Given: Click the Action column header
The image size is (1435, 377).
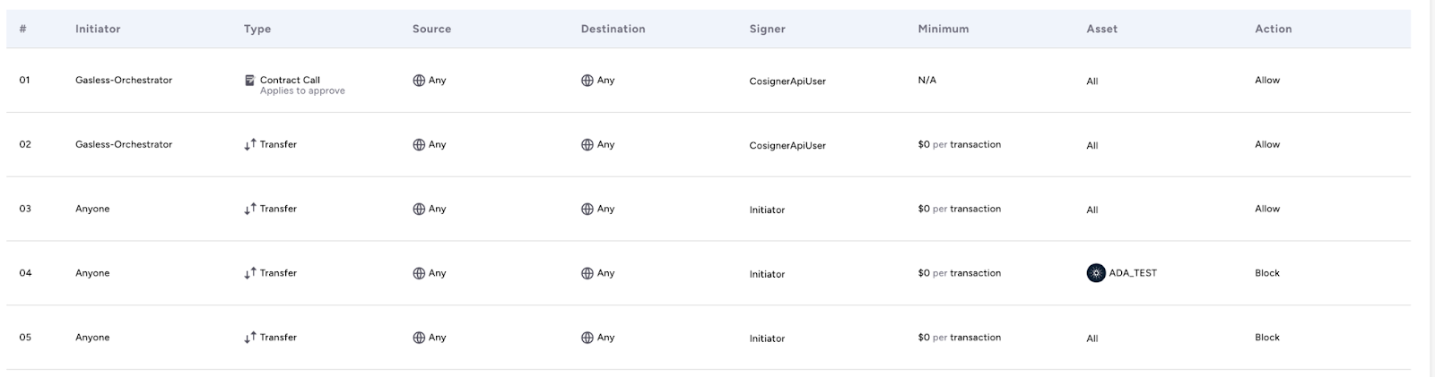Looking at the screenshot, I should (1274, 29).
